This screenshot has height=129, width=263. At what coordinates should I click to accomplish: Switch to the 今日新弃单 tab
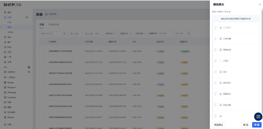[54, 24]
